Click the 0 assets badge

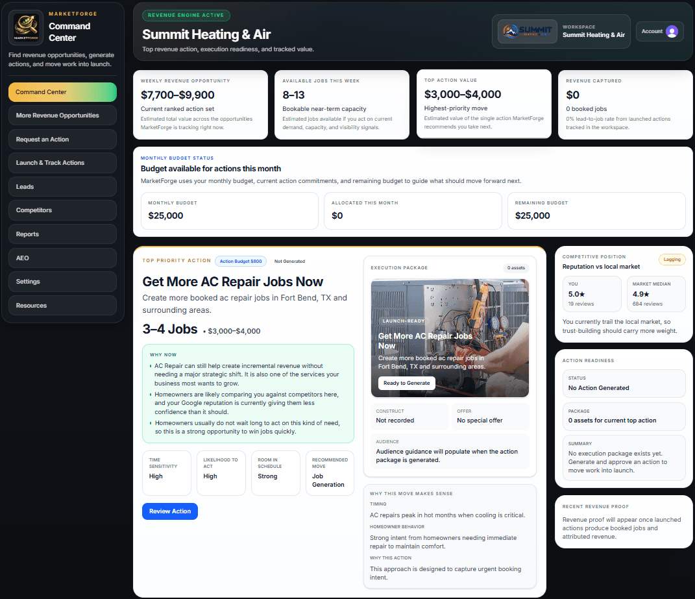(516, 268)
